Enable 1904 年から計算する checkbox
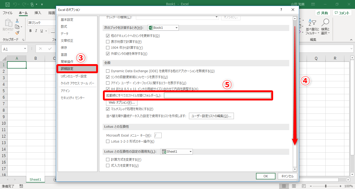355x189 pixels. click(108, 48)
